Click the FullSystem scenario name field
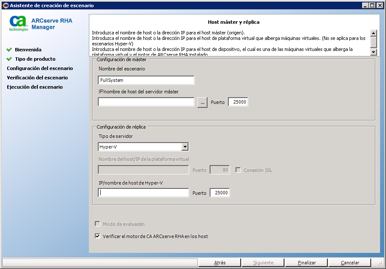This screenshot has height=269, width=386. [x=146, y=80]
